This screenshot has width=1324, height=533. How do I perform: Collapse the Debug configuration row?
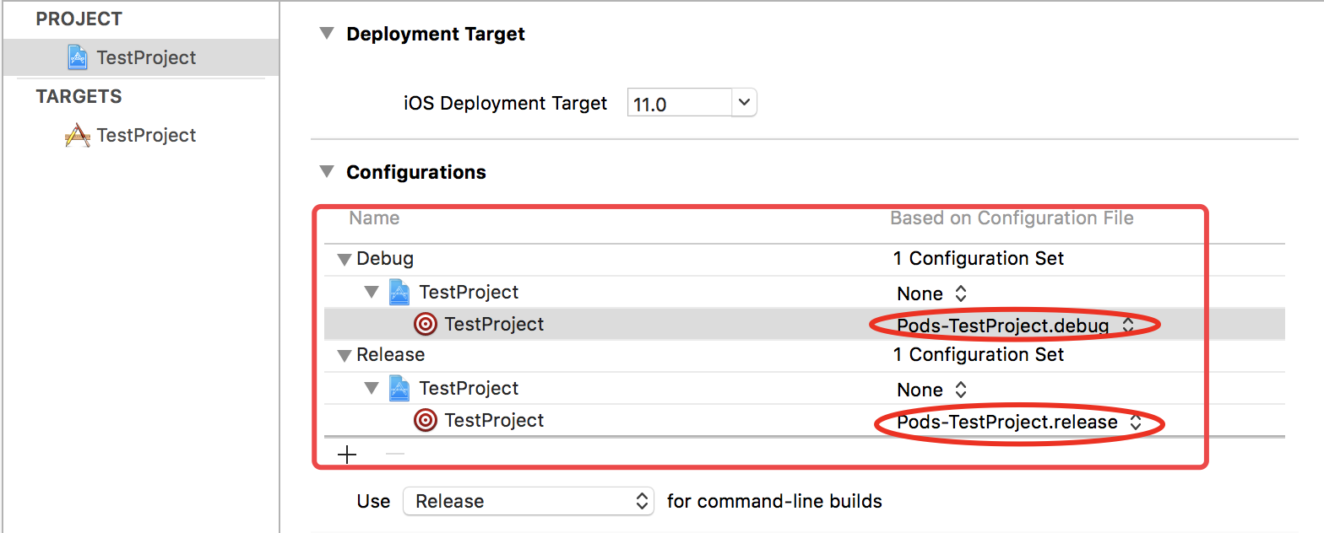click(x=344, y=259)
